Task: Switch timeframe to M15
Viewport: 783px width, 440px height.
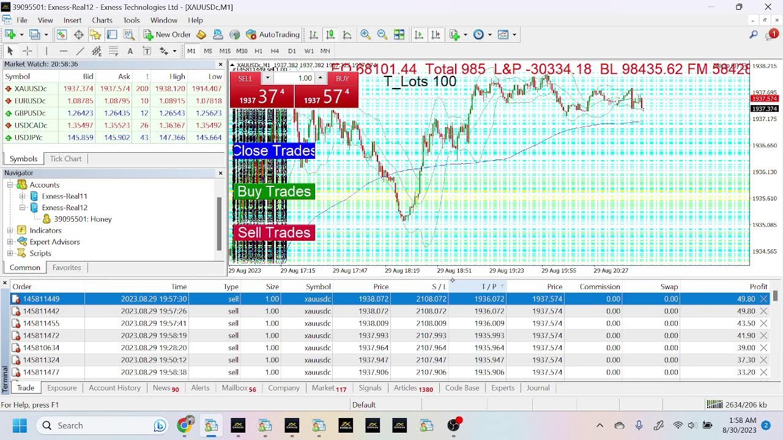Action: (x=225, y=51)
